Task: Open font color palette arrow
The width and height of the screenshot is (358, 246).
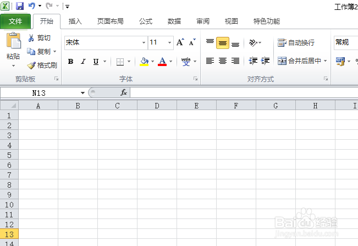Action: pos(170,62)
